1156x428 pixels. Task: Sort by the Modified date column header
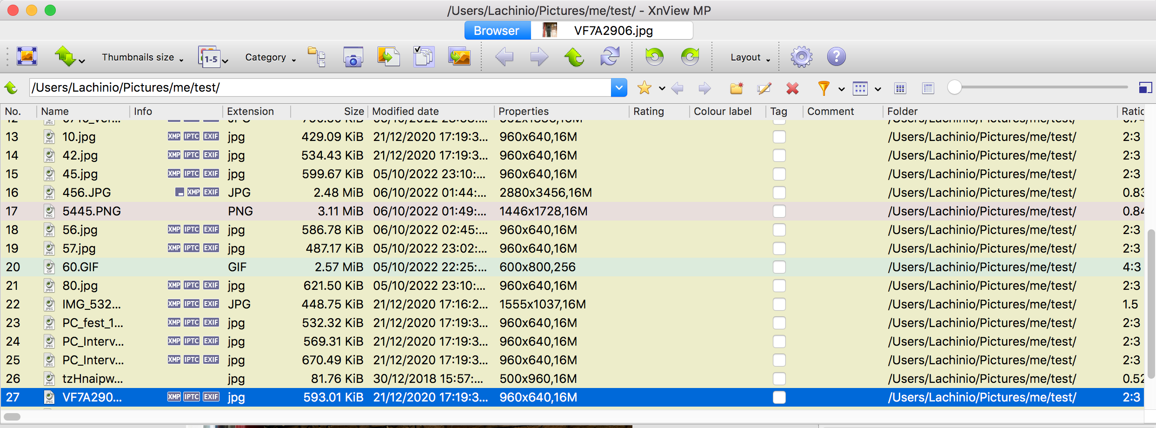[x=431, y=111]
